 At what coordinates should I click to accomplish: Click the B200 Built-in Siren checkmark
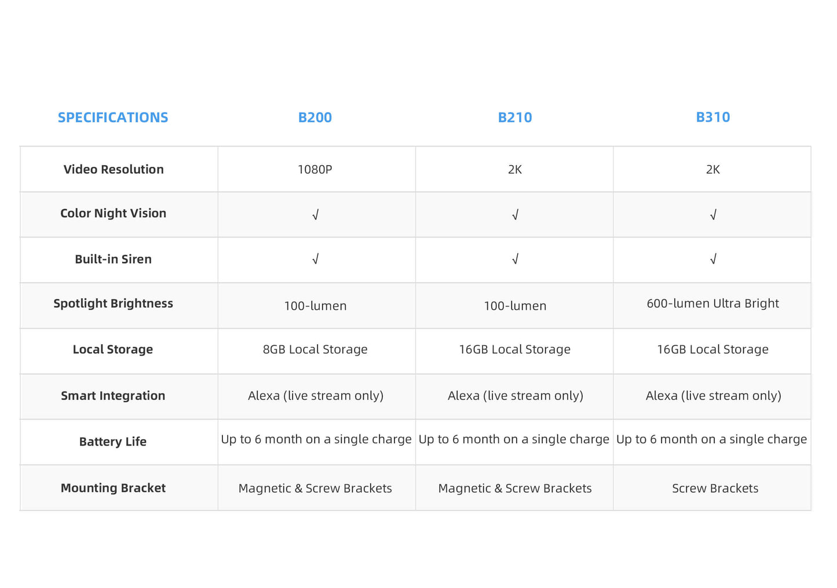coord(316,260)
